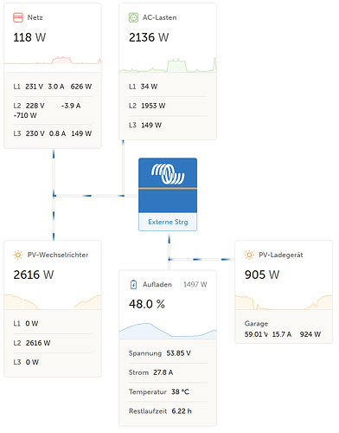
Task: Click the AC-Lasten power history graph
Action: [168, 65]
